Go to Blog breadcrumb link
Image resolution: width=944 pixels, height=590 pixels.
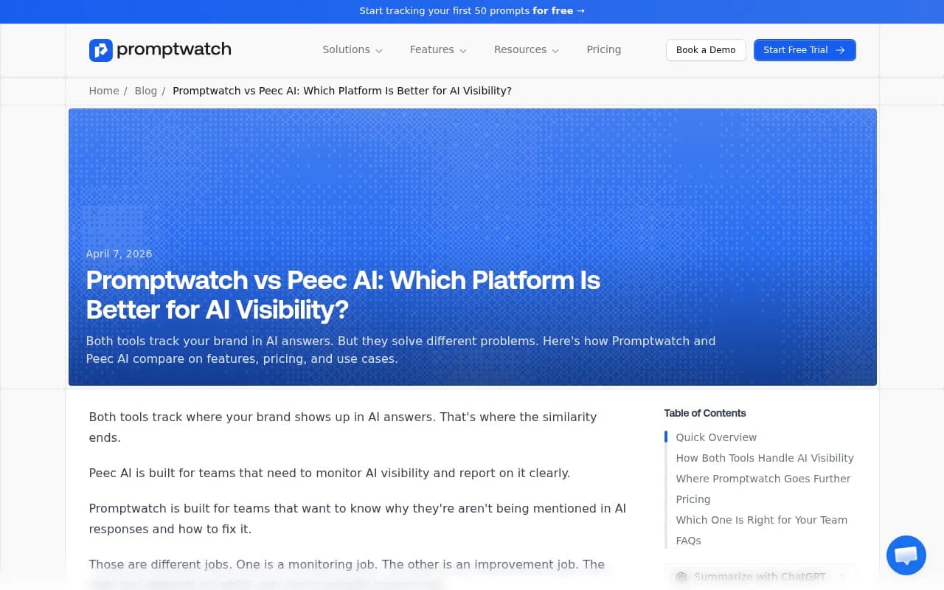pyautogui.click(x=145, y=91)
